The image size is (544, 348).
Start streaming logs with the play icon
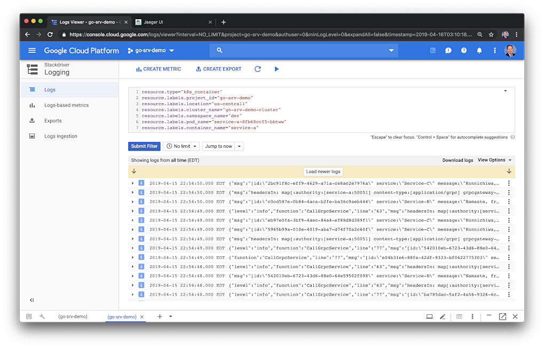(x=277, y=69)
